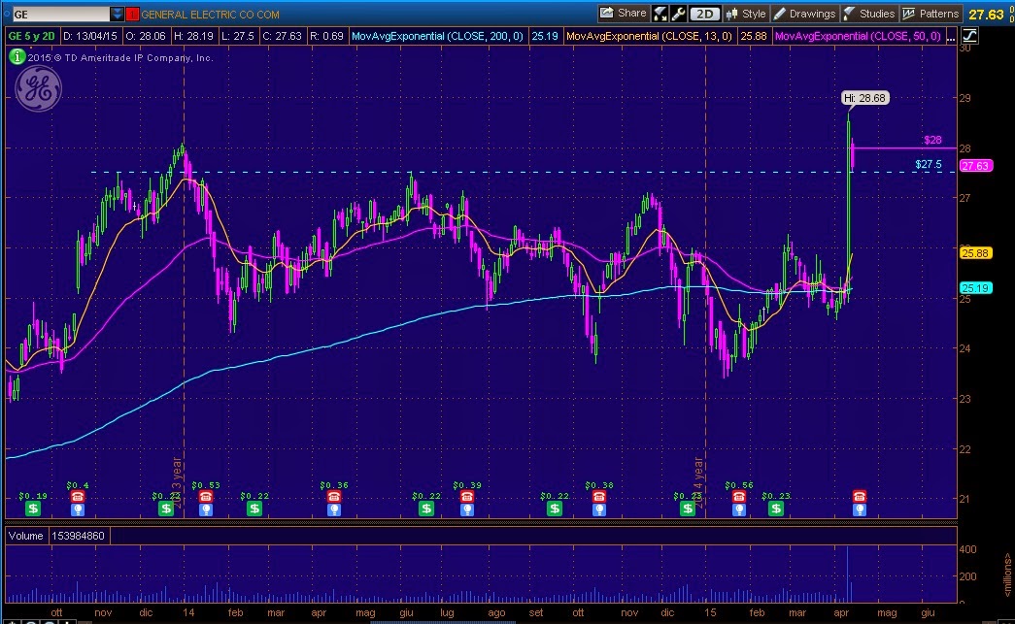Click the 2D timeframe button
Image resolution: width=1015 pixels, height=624 pixels.
tap(705, 14)
